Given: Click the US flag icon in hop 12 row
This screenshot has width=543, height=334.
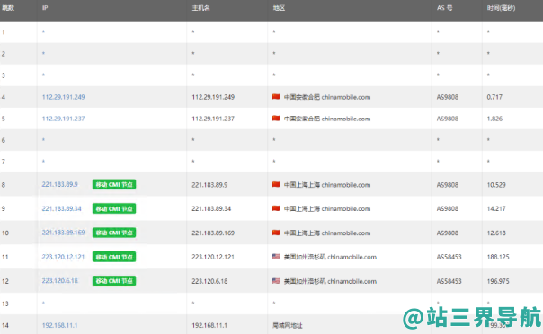Looking at the screenshot, I should (x=276, y=281).
